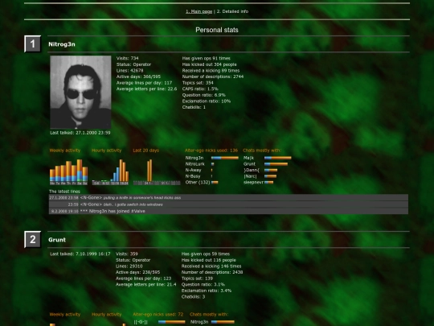Click 'Topics set: 139' stat

point(198,279)
